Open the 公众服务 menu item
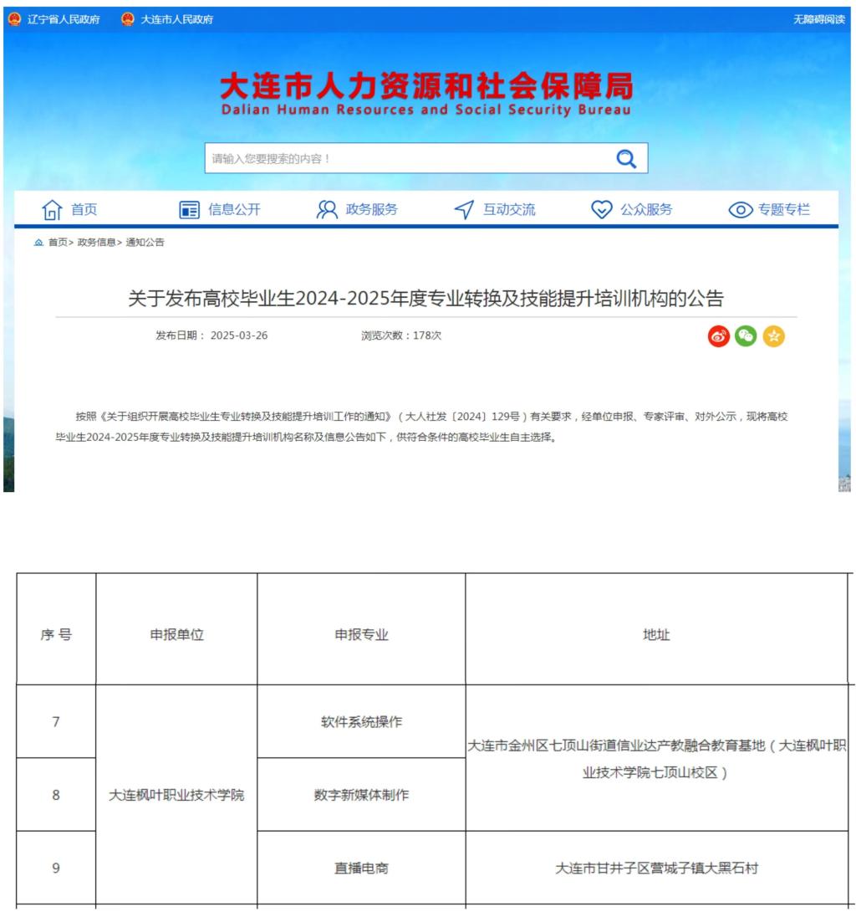Image resolution: width=856 pixels, height=912 pixels. click(x=645, y=210)
